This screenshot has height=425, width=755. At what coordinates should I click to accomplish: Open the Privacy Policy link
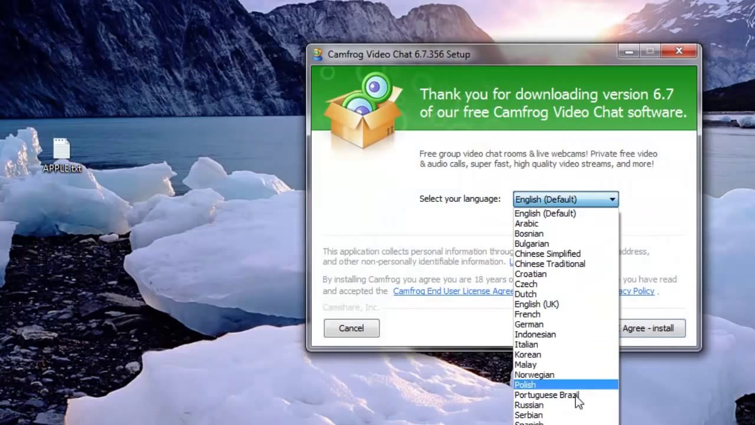pyautogui.click(x=636, y=291)
